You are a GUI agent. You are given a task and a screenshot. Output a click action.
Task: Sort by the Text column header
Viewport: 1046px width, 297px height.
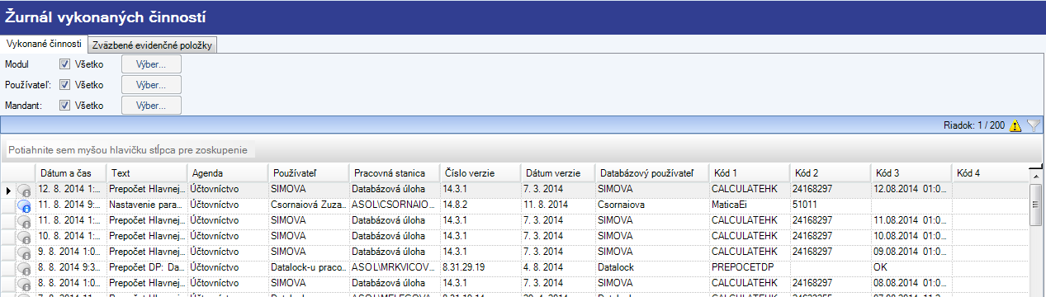[x=147, y=173]
